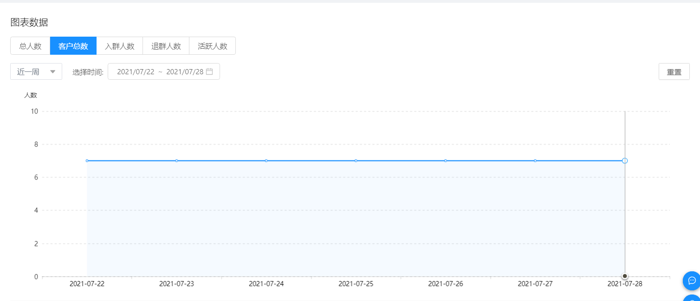The width and height of the screenshot is (700, 301).
Task: Switch to the 总人数 tab
Action: click(x=30, y=46)
